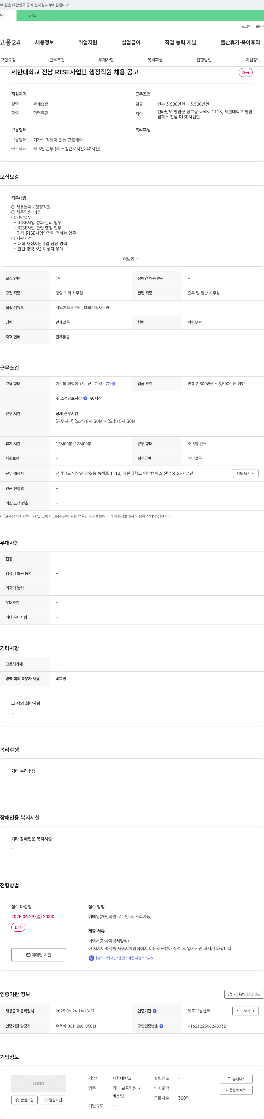Open the 채용정보 menu
Viewport: 264px width, 1119px height.
45,42
